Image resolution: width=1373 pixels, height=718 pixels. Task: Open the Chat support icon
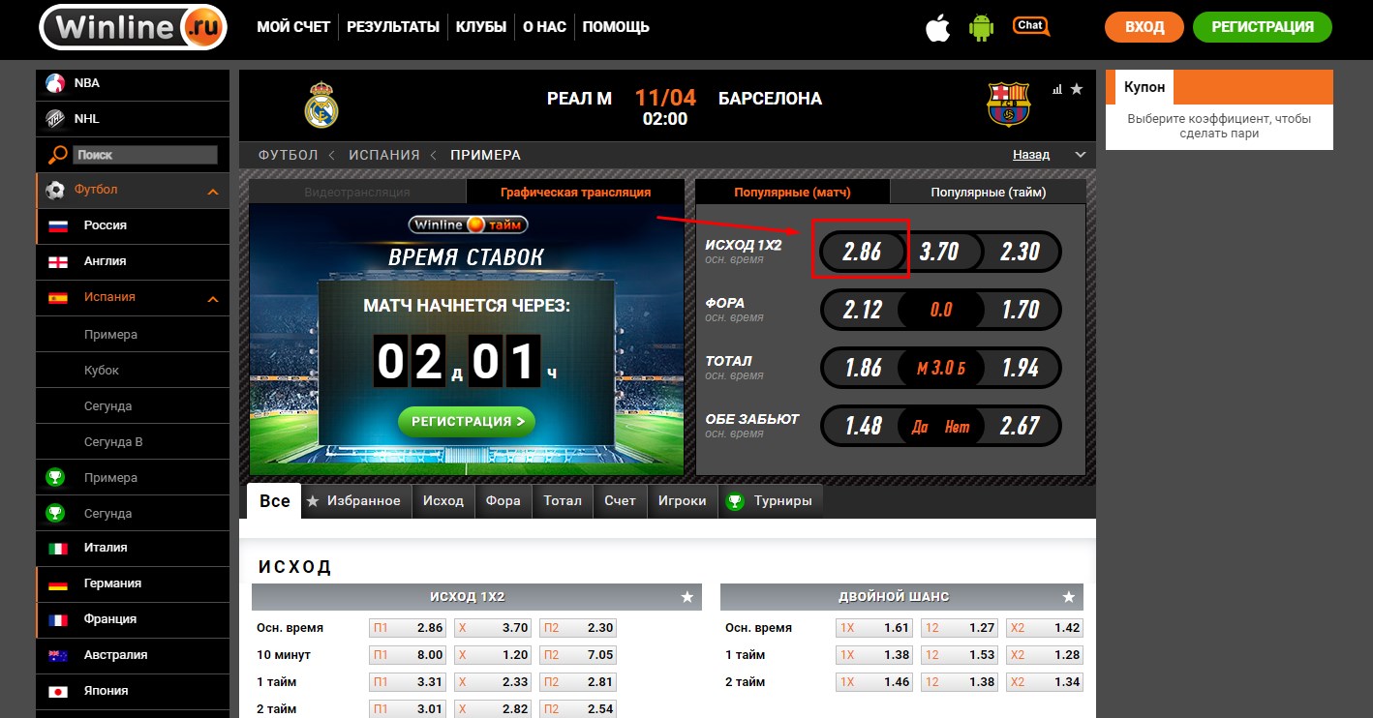tap(1029, 26)
